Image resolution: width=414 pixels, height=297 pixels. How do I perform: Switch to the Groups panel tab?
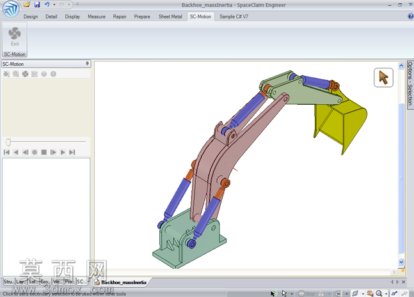(x=45, y=282)
